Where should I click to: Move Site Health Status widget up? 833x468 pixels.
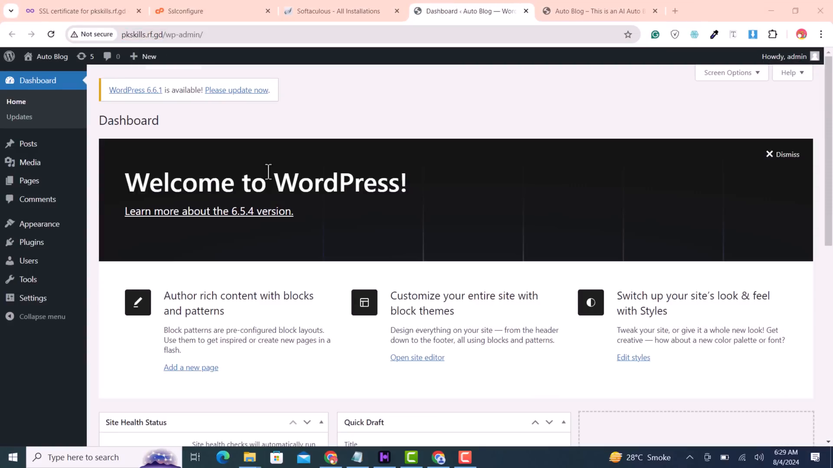pyautogui.click(x=293, y=422)
